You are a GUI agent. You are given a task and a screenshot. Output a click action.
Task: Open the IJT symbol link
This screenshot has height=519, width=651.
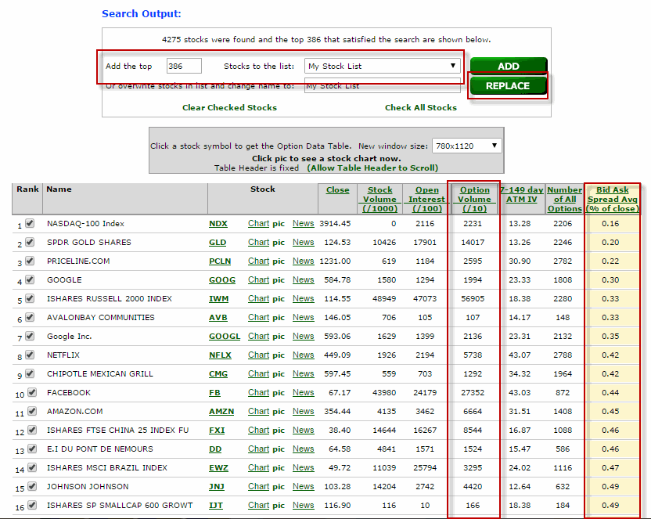(x=216, y=505)
